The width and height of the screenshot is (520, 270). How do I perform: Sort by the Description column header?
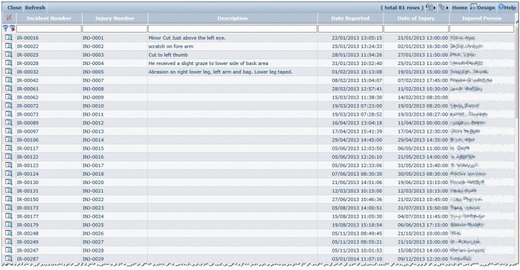click(233, 18)
